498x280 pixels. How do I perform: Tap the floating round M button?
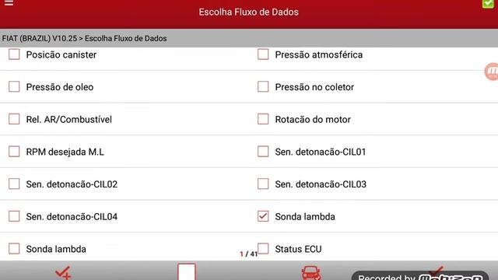[x=492, y=72]
